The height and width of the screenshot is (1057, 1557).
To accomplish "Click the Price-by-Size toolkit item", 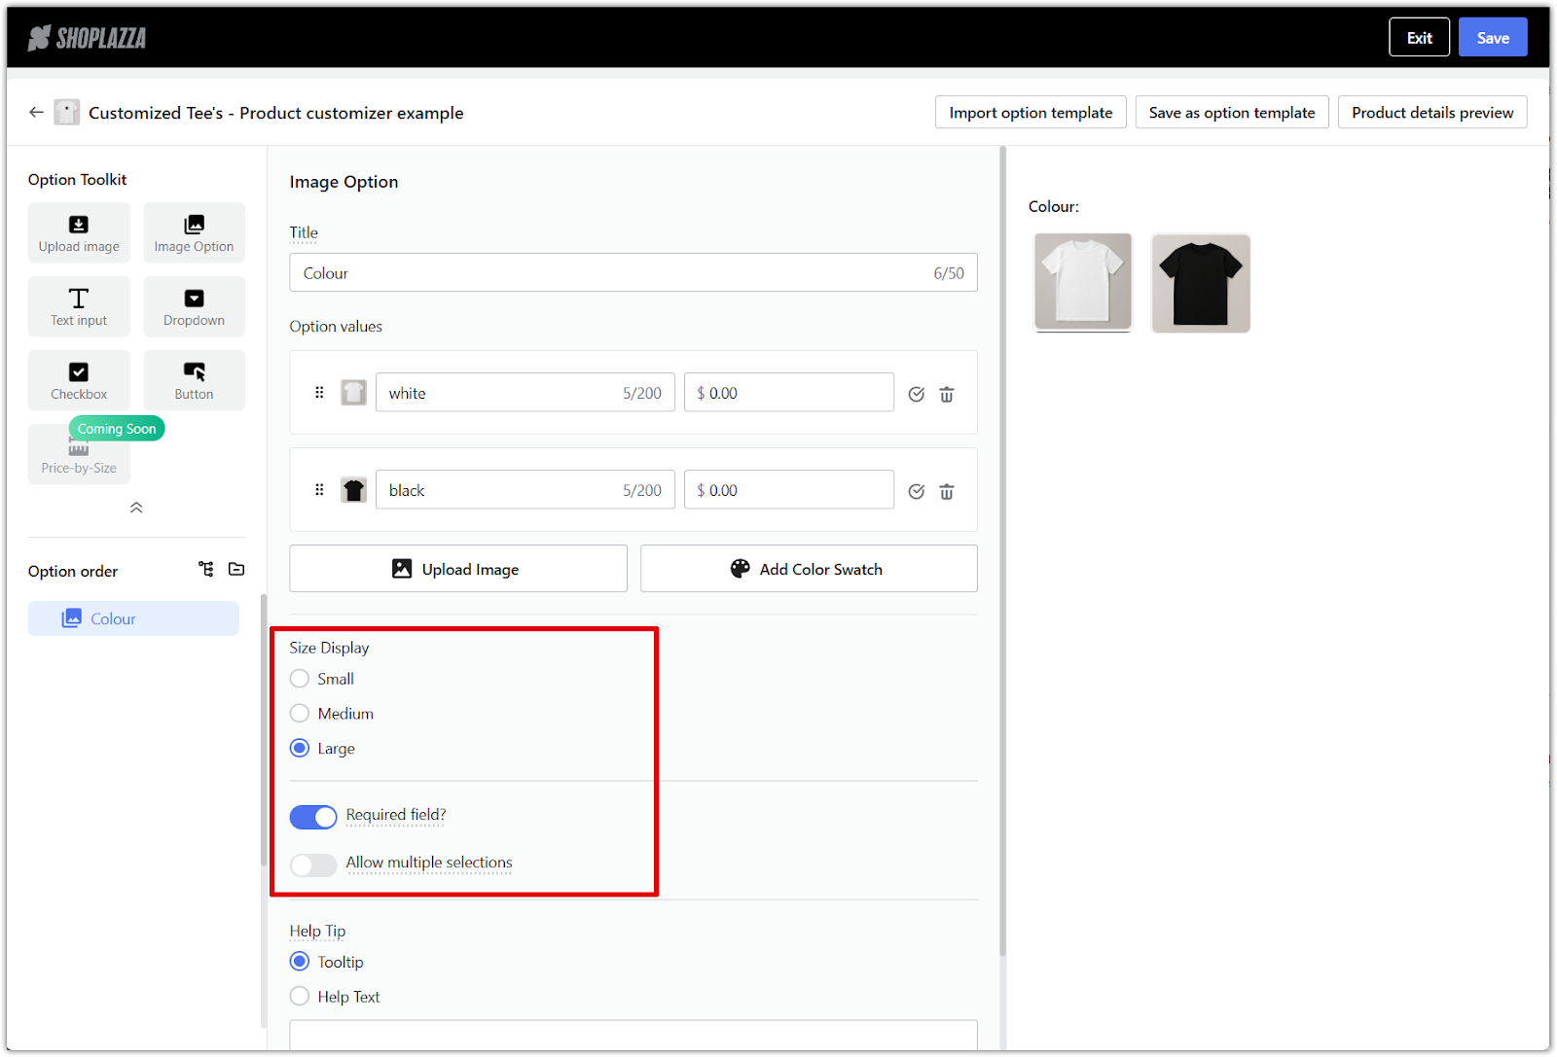I will pos(79,454).
